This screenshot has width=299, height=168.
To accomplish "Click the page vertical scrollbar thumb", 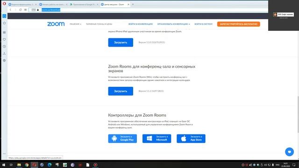I will point(298,114).
